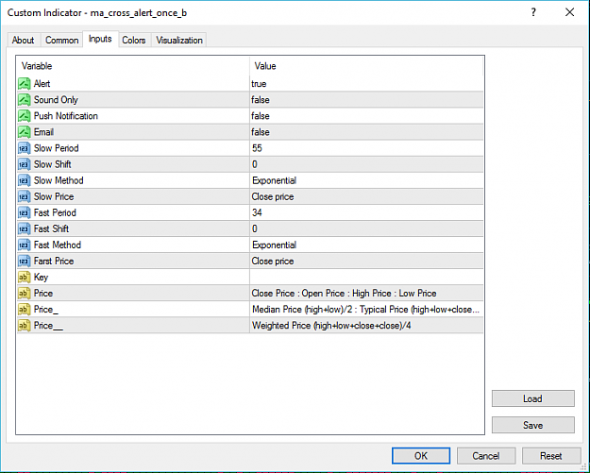Image resolution: width=590 pixels, height=473 pixels.
Task: Click the integer icon beside Slow Method
Action: (x=25, y=180)
